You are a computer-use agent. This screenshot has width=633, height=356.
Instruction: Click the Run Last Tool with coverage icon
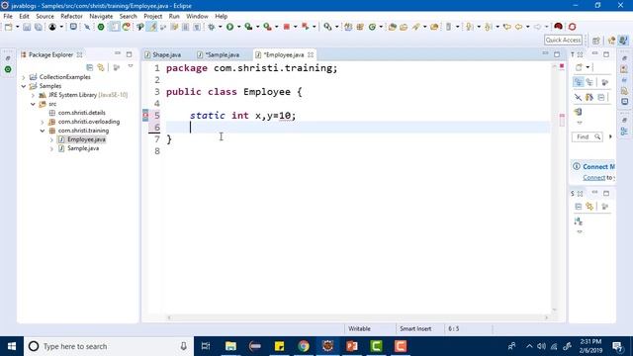pyautogui.click(x=248, y=27)
